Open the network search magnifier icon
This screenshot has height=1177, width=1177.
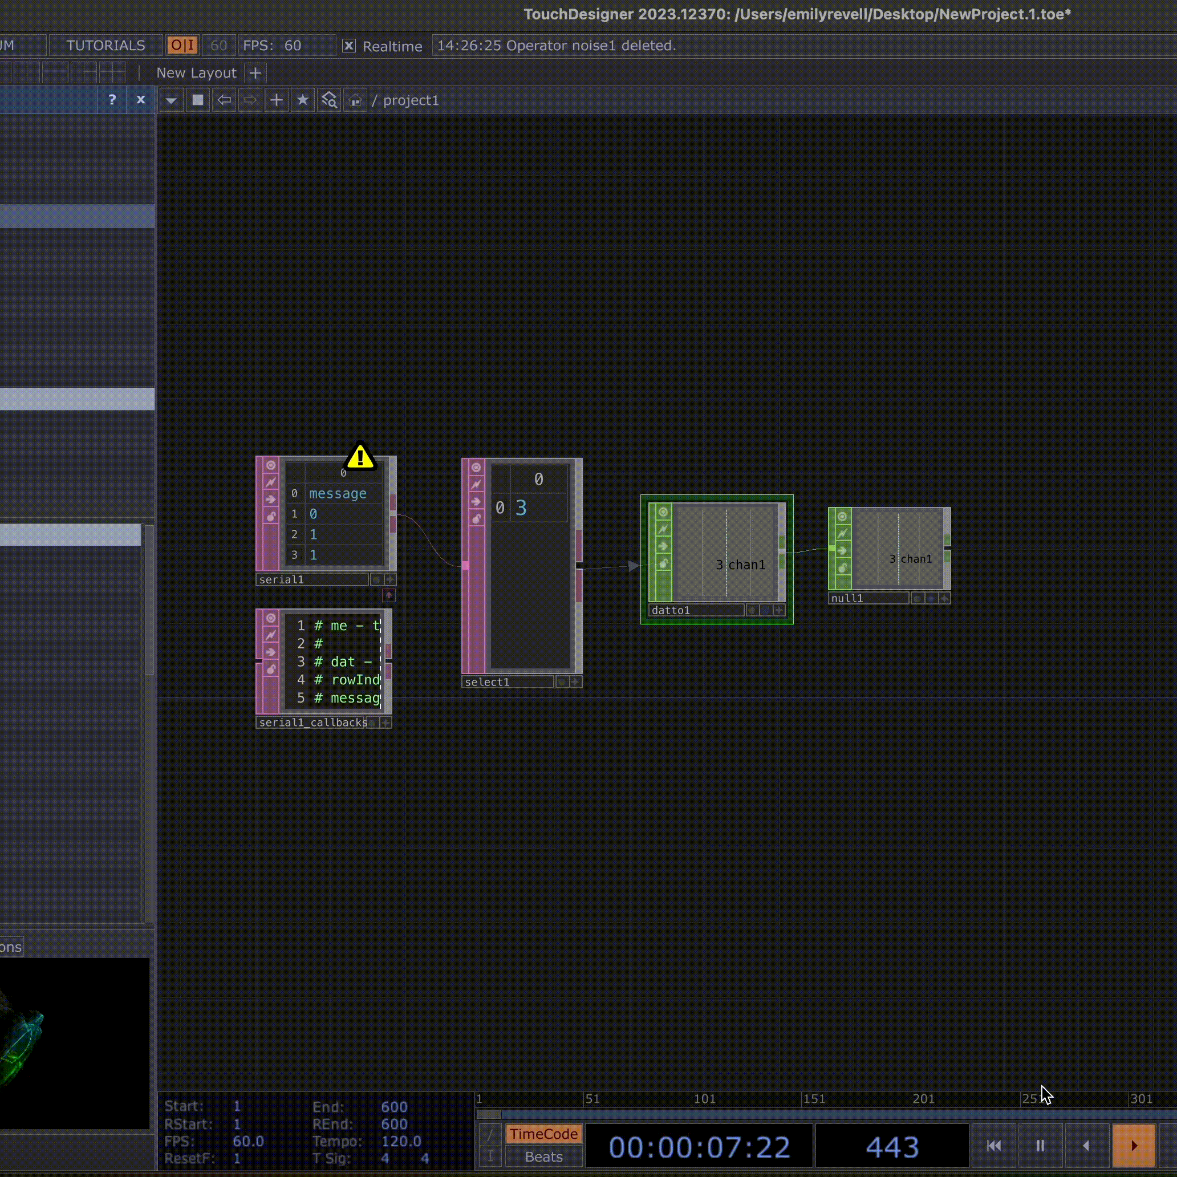329,100
